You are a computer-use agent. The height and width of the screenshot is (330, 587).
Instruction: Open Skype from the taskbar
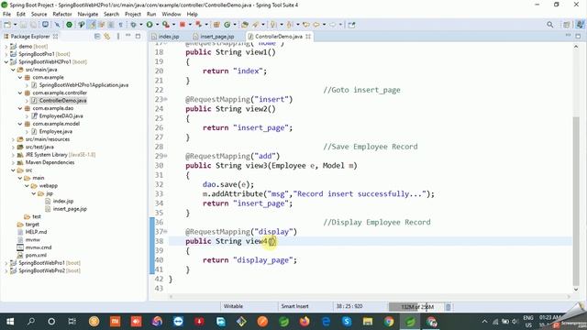(347, 322)
